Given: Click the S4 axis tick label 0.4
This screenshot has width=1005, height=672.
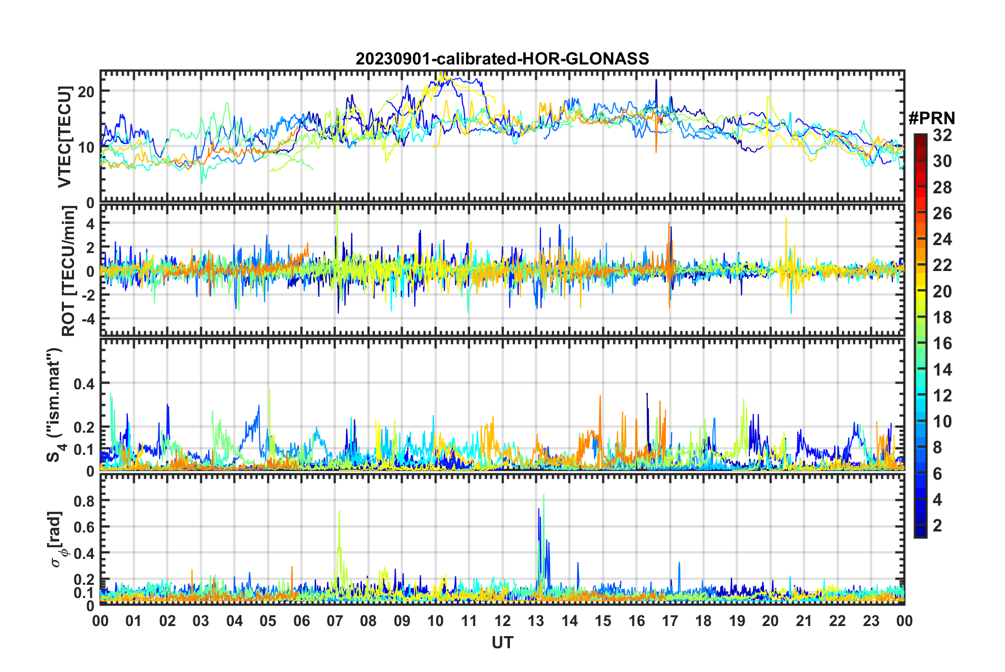Looking at the screenshot, I should click(84, 384).
